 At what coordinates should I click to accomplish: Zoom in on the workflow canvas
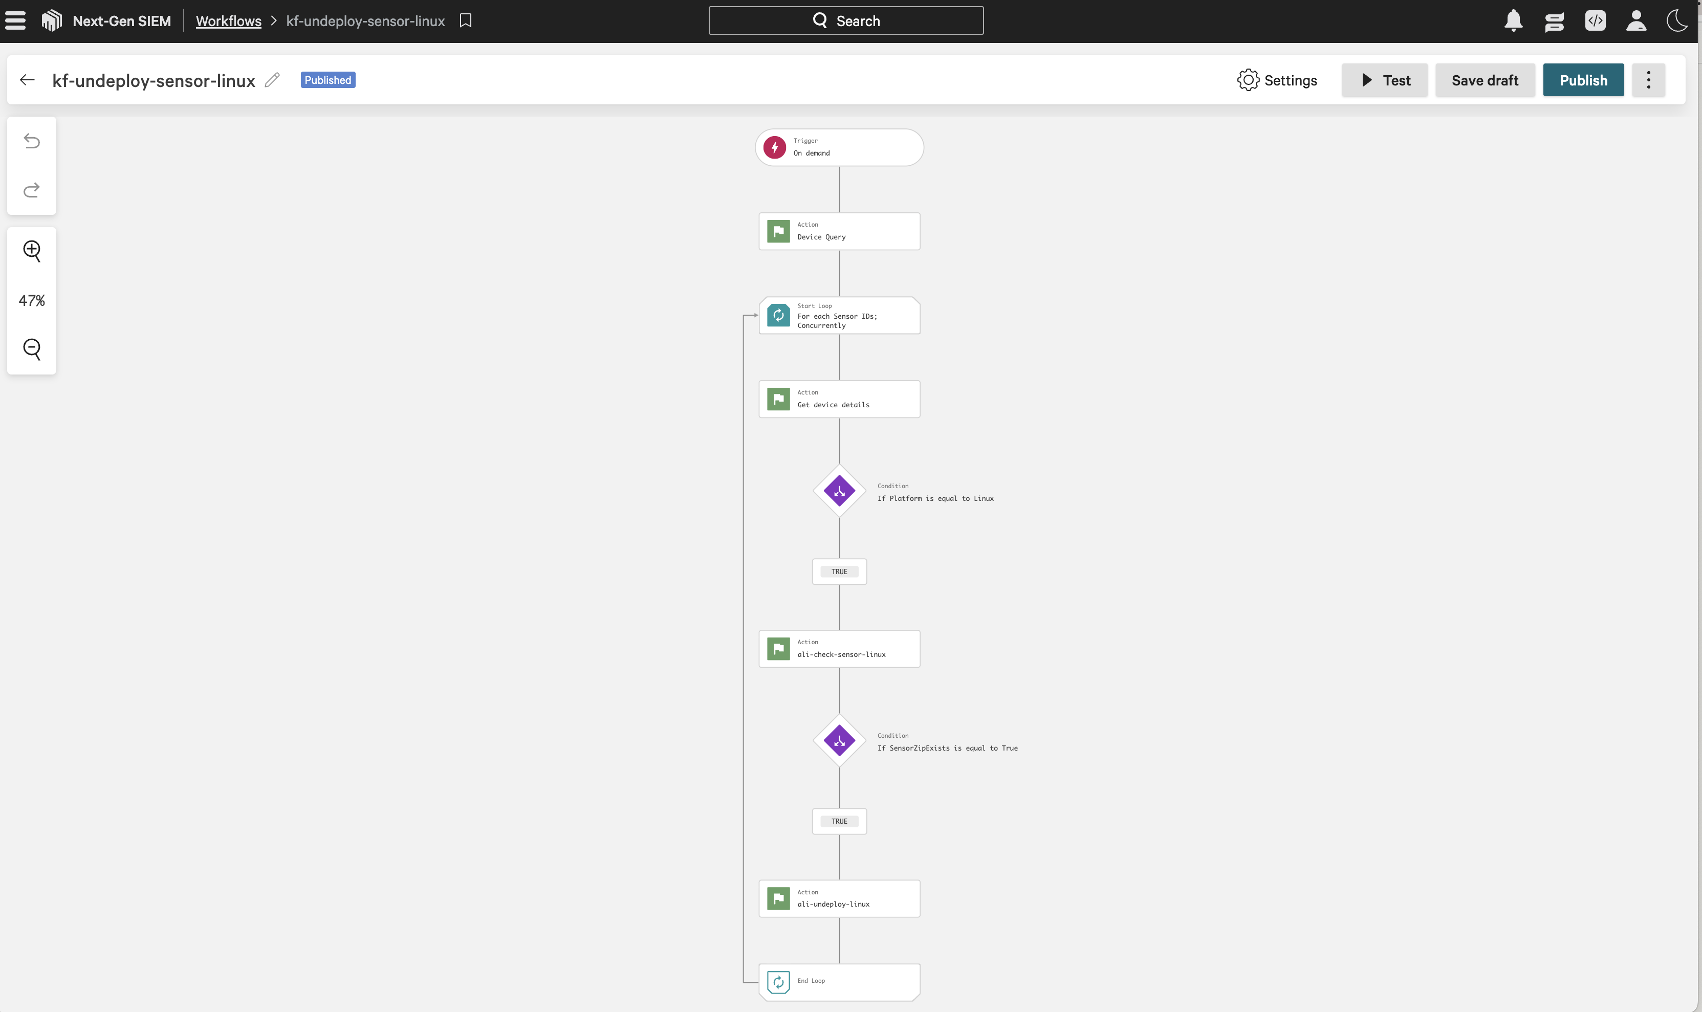pos(32,250)
